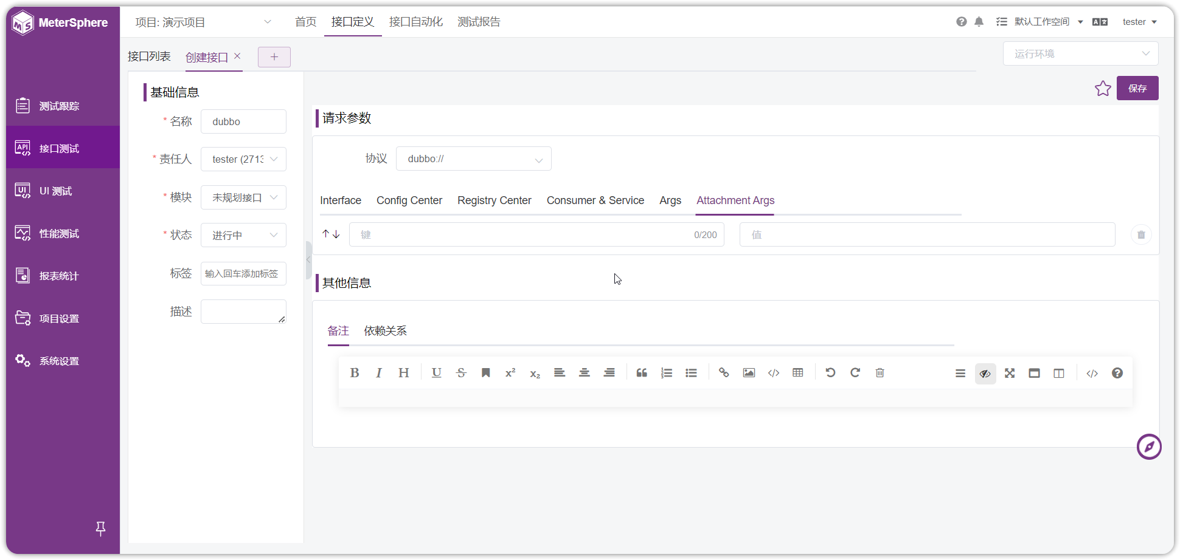Image resolution: width=1180 pixels, height=560 pixels.
Task: Toggle the editor preview eye icon
Action: (985, 374)
